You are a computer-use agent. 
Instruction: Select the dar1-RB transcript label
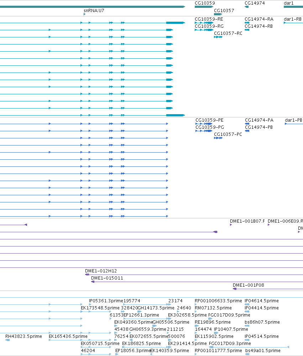pyautogui.click(x=293, y=19)
